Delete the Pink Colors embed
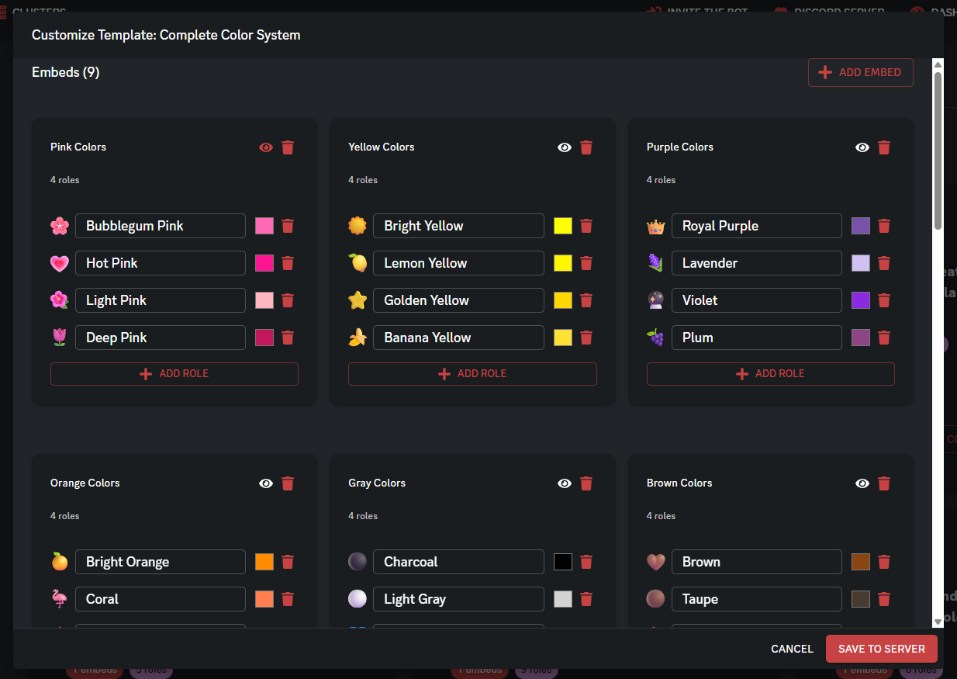The height and width of the screenshot is (679, 957). click(x=288, y=147)
